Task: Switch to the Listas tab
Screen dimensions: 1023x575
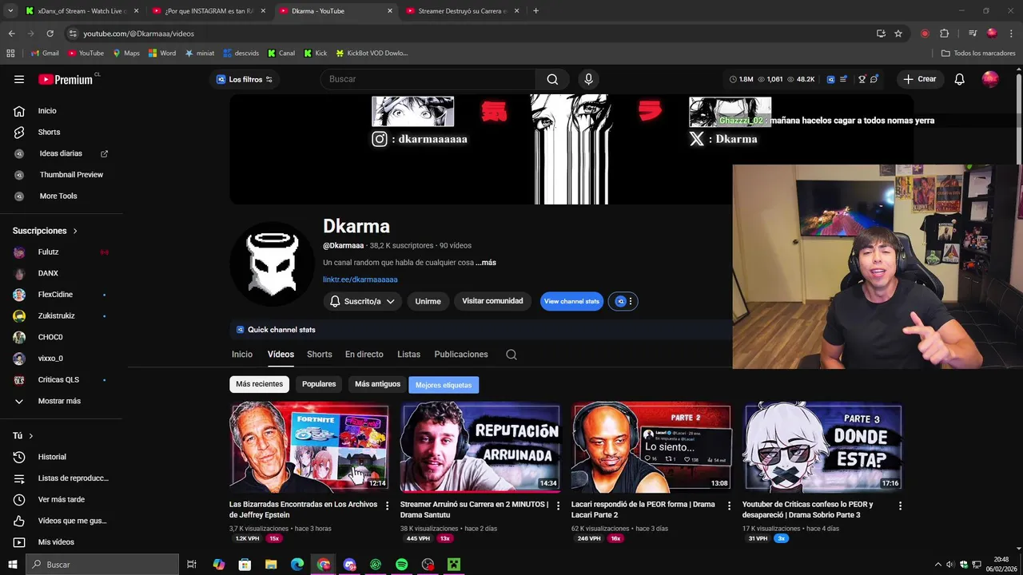Action: [x=408, y=355]
